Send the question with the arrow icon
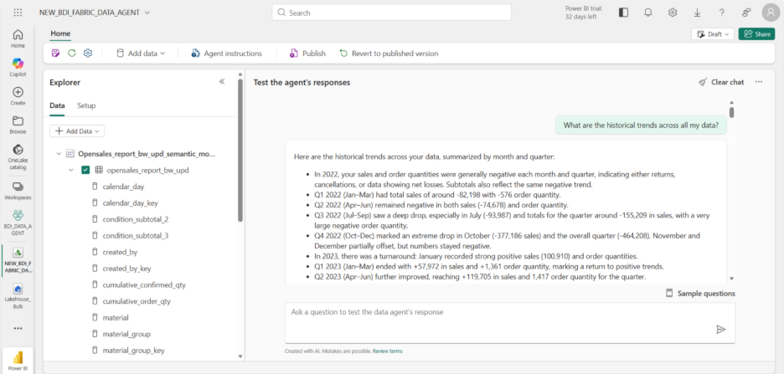Image resolution: width=784 pixels, height=374 pixels. [x=720, y=330]
